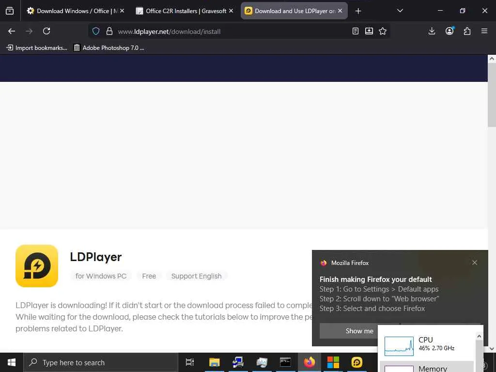
Task: Close the LDPlayer tab
Action: [340, 11]
